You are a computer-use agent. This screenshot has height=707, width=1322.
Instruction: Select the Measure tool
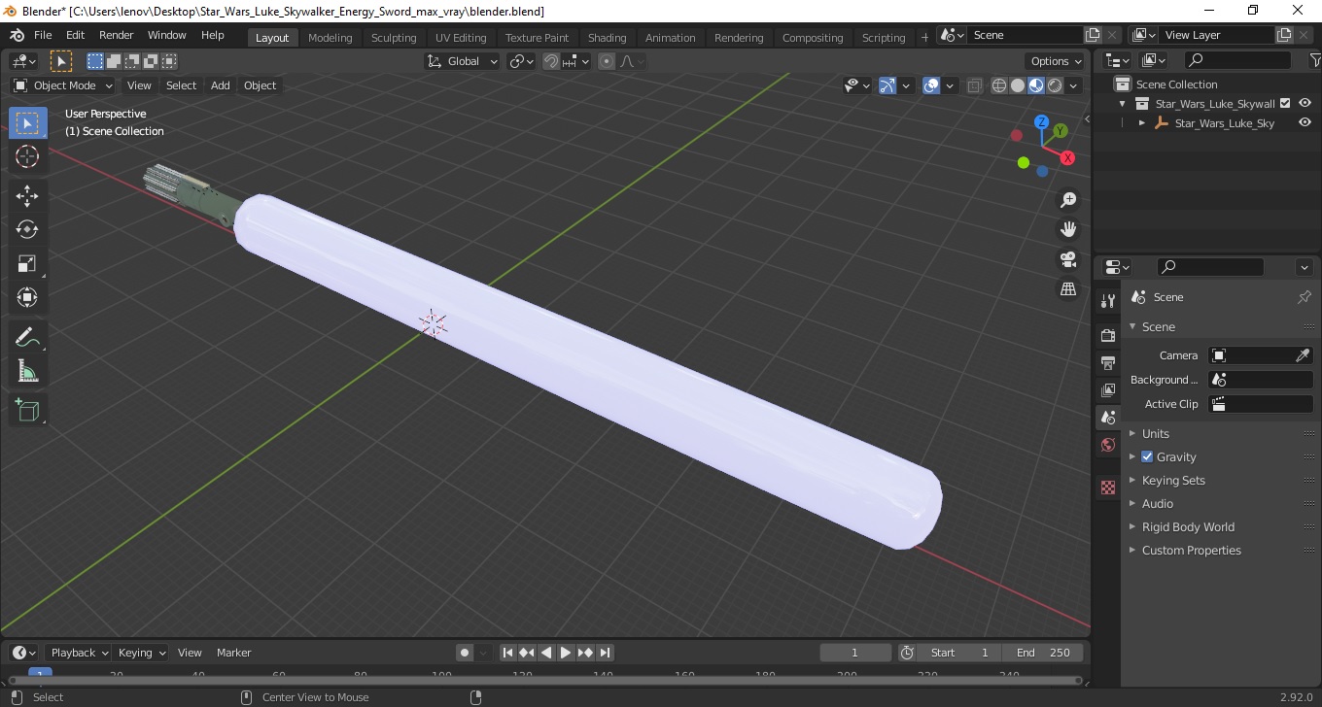27,371
